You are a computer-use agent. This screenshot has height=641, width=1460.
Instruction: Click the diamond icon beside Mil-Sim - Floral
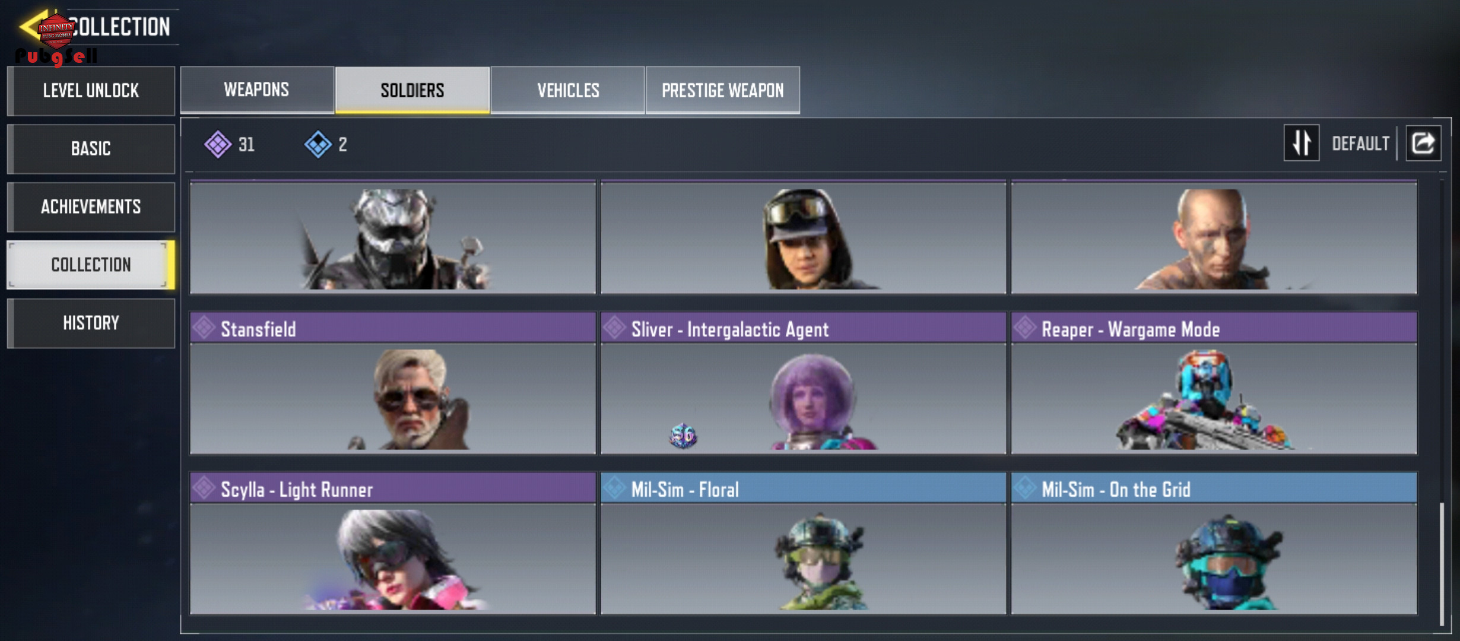coord(615,488)
